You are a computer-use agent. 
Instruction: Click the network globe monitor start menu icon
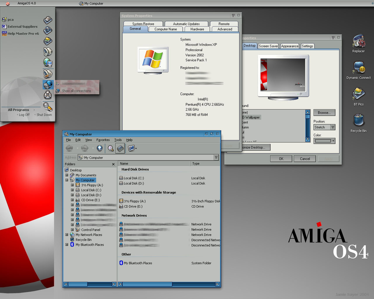tap(48, 63)
